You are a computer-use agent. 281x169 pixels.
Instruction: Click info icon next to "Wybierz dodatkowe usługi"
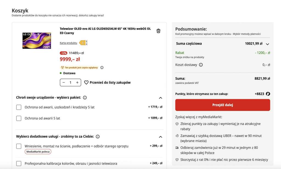click(98, 136)
